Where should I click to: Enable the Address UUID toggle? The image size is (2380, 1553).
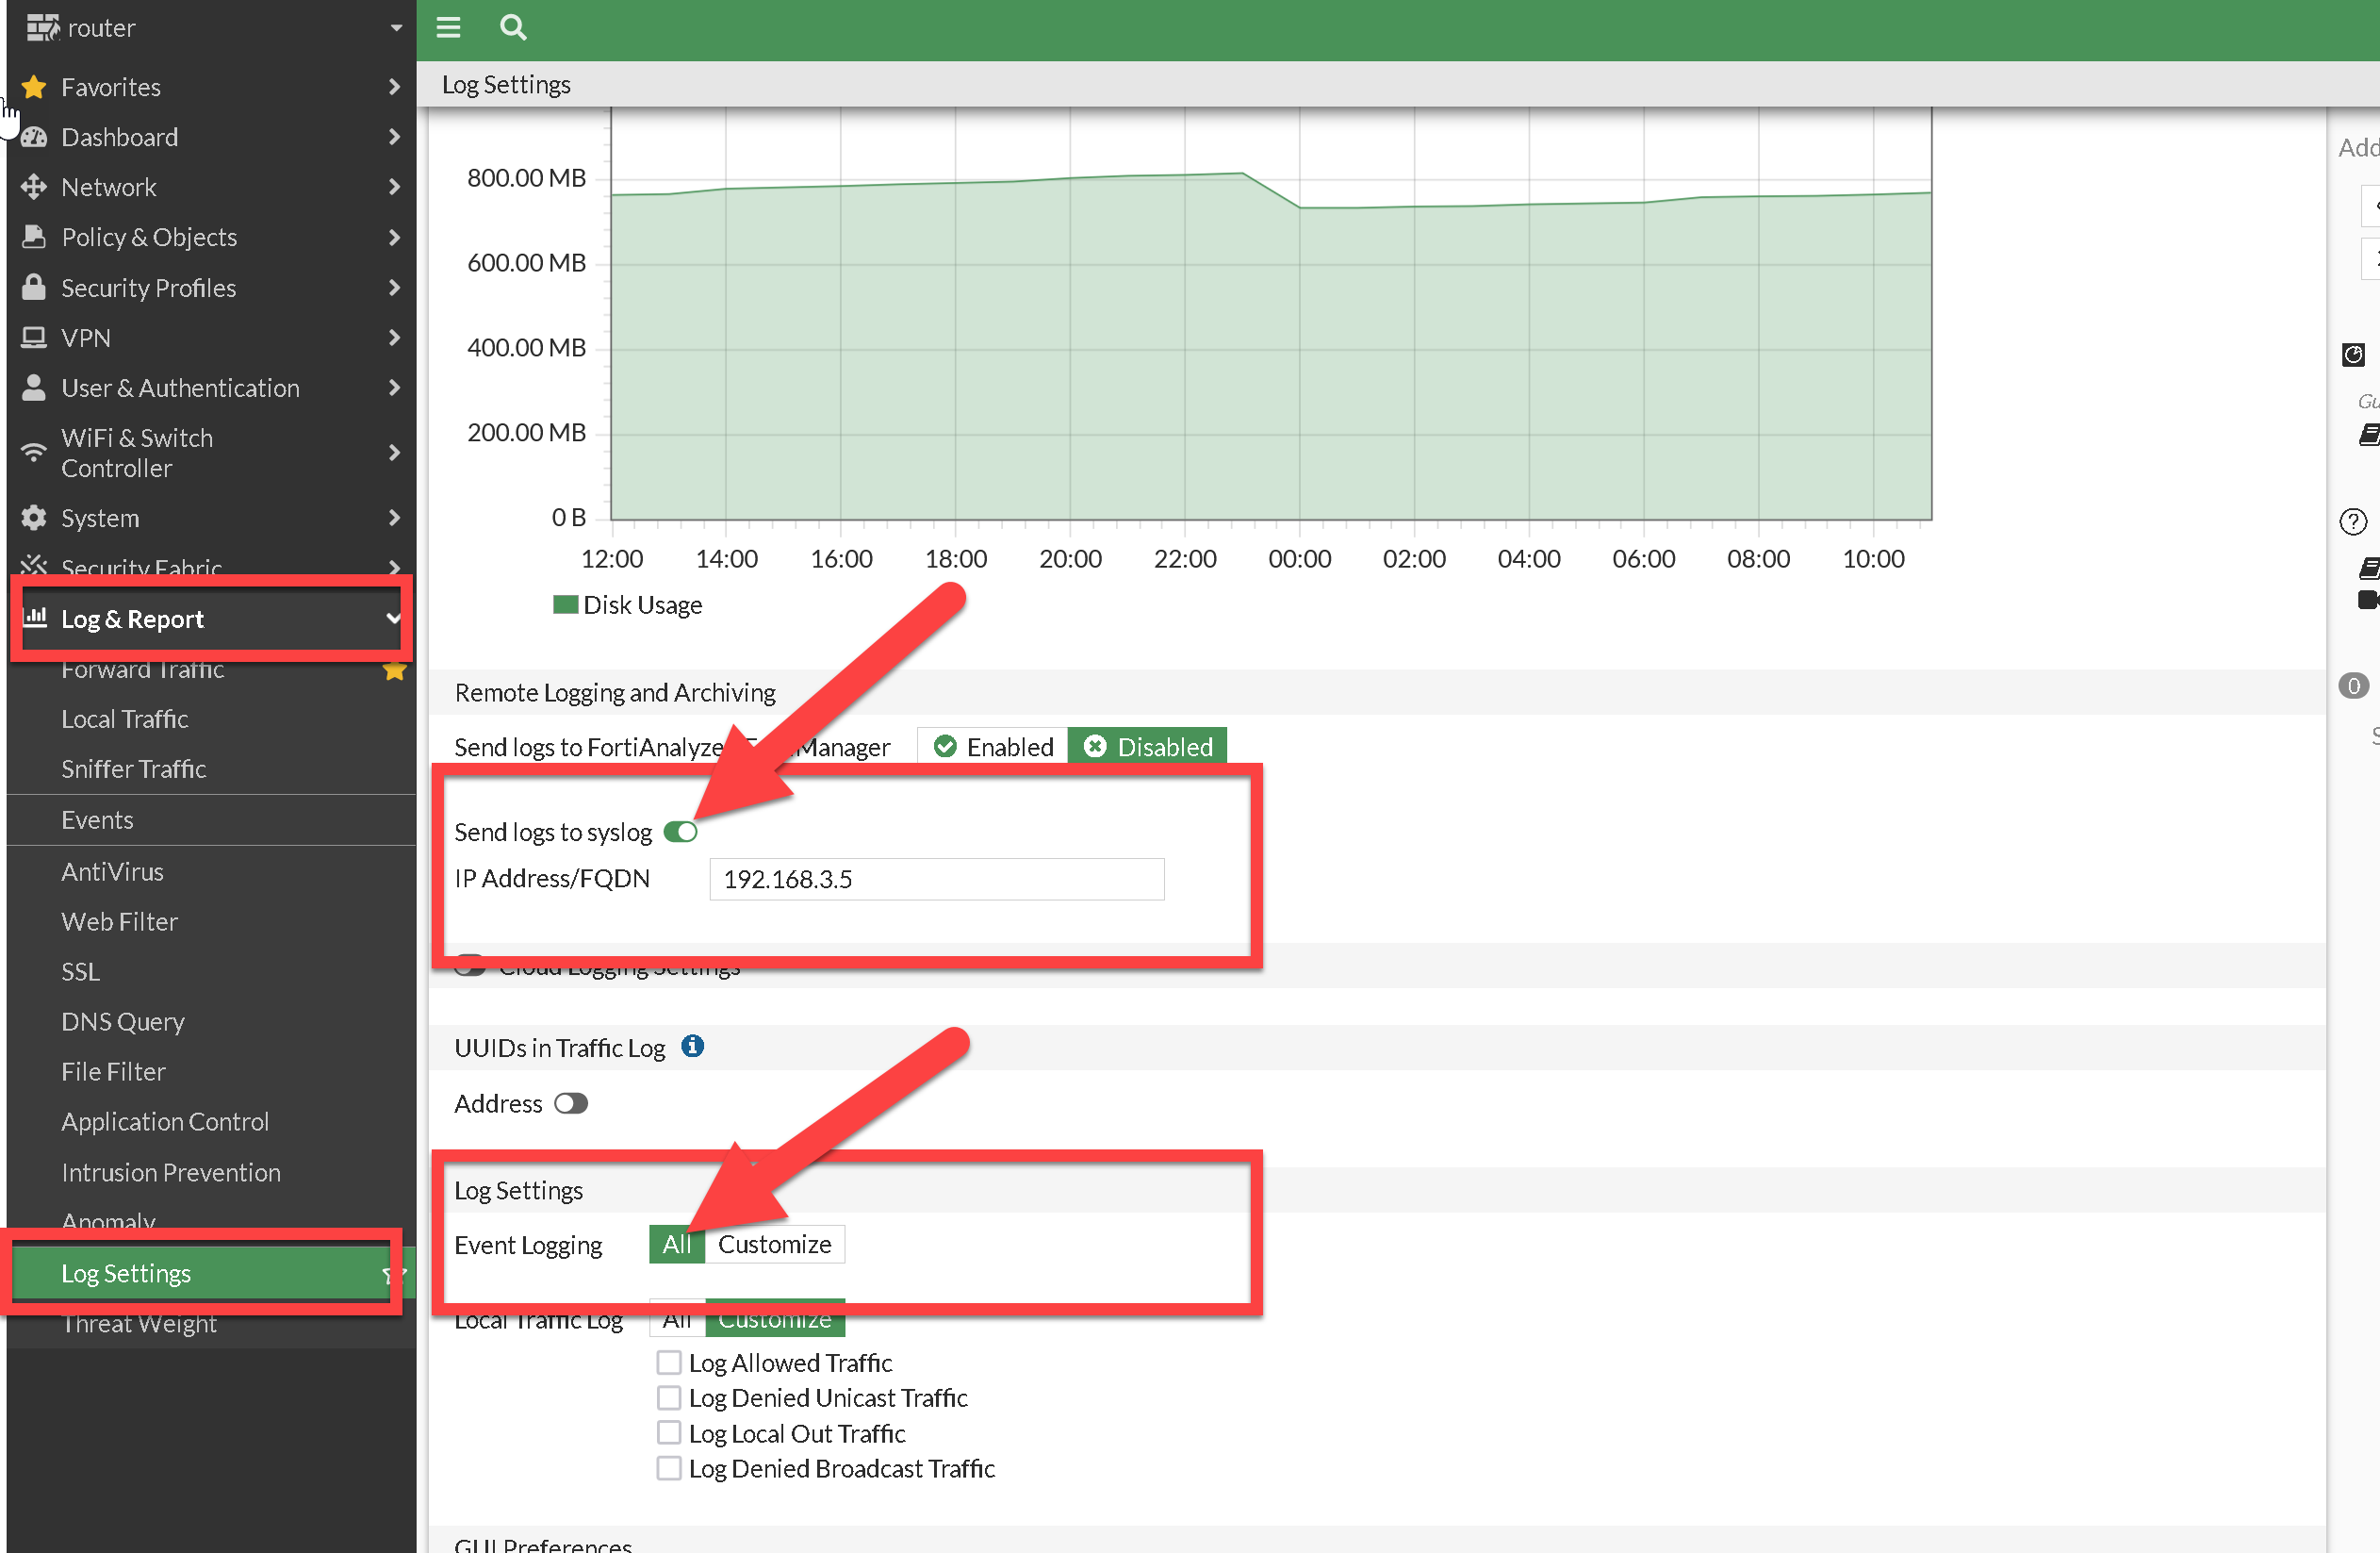tap(571, 1102)
